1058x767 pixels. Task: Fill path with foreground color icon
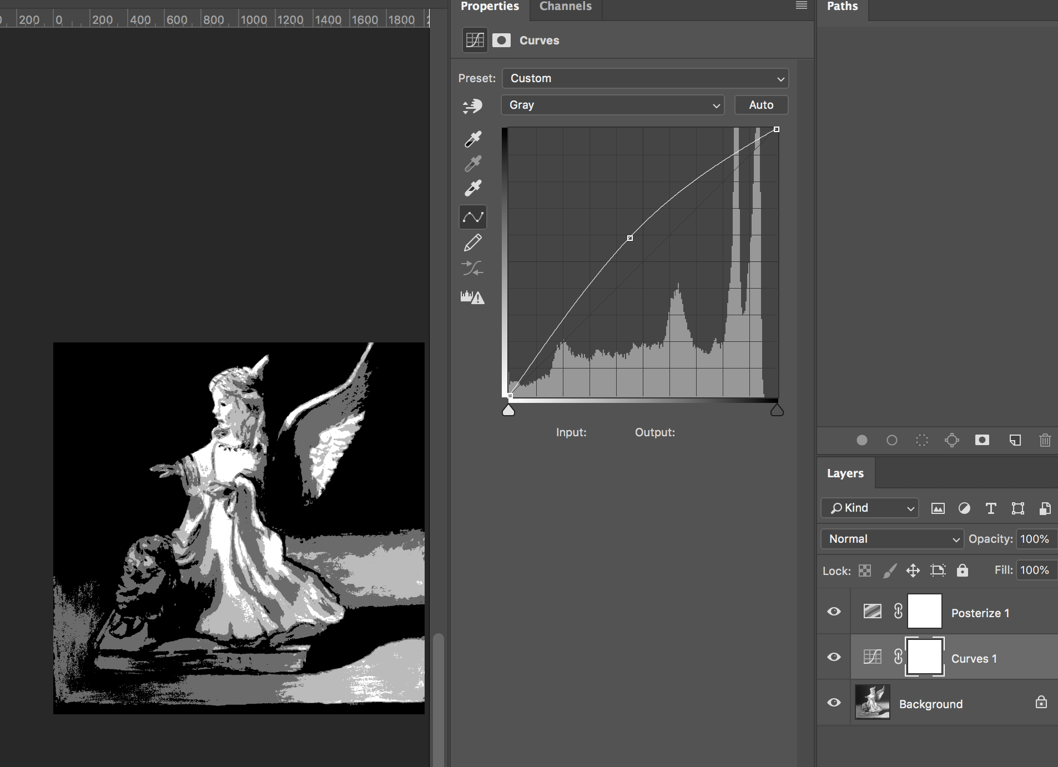pos(862,440)
